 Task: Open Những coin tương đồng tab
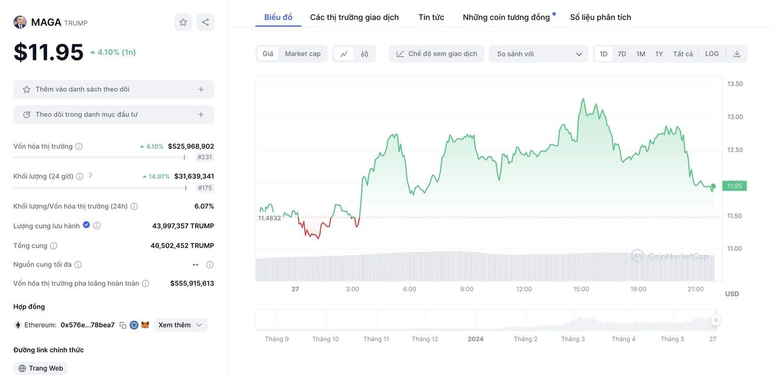coord(507,17)
